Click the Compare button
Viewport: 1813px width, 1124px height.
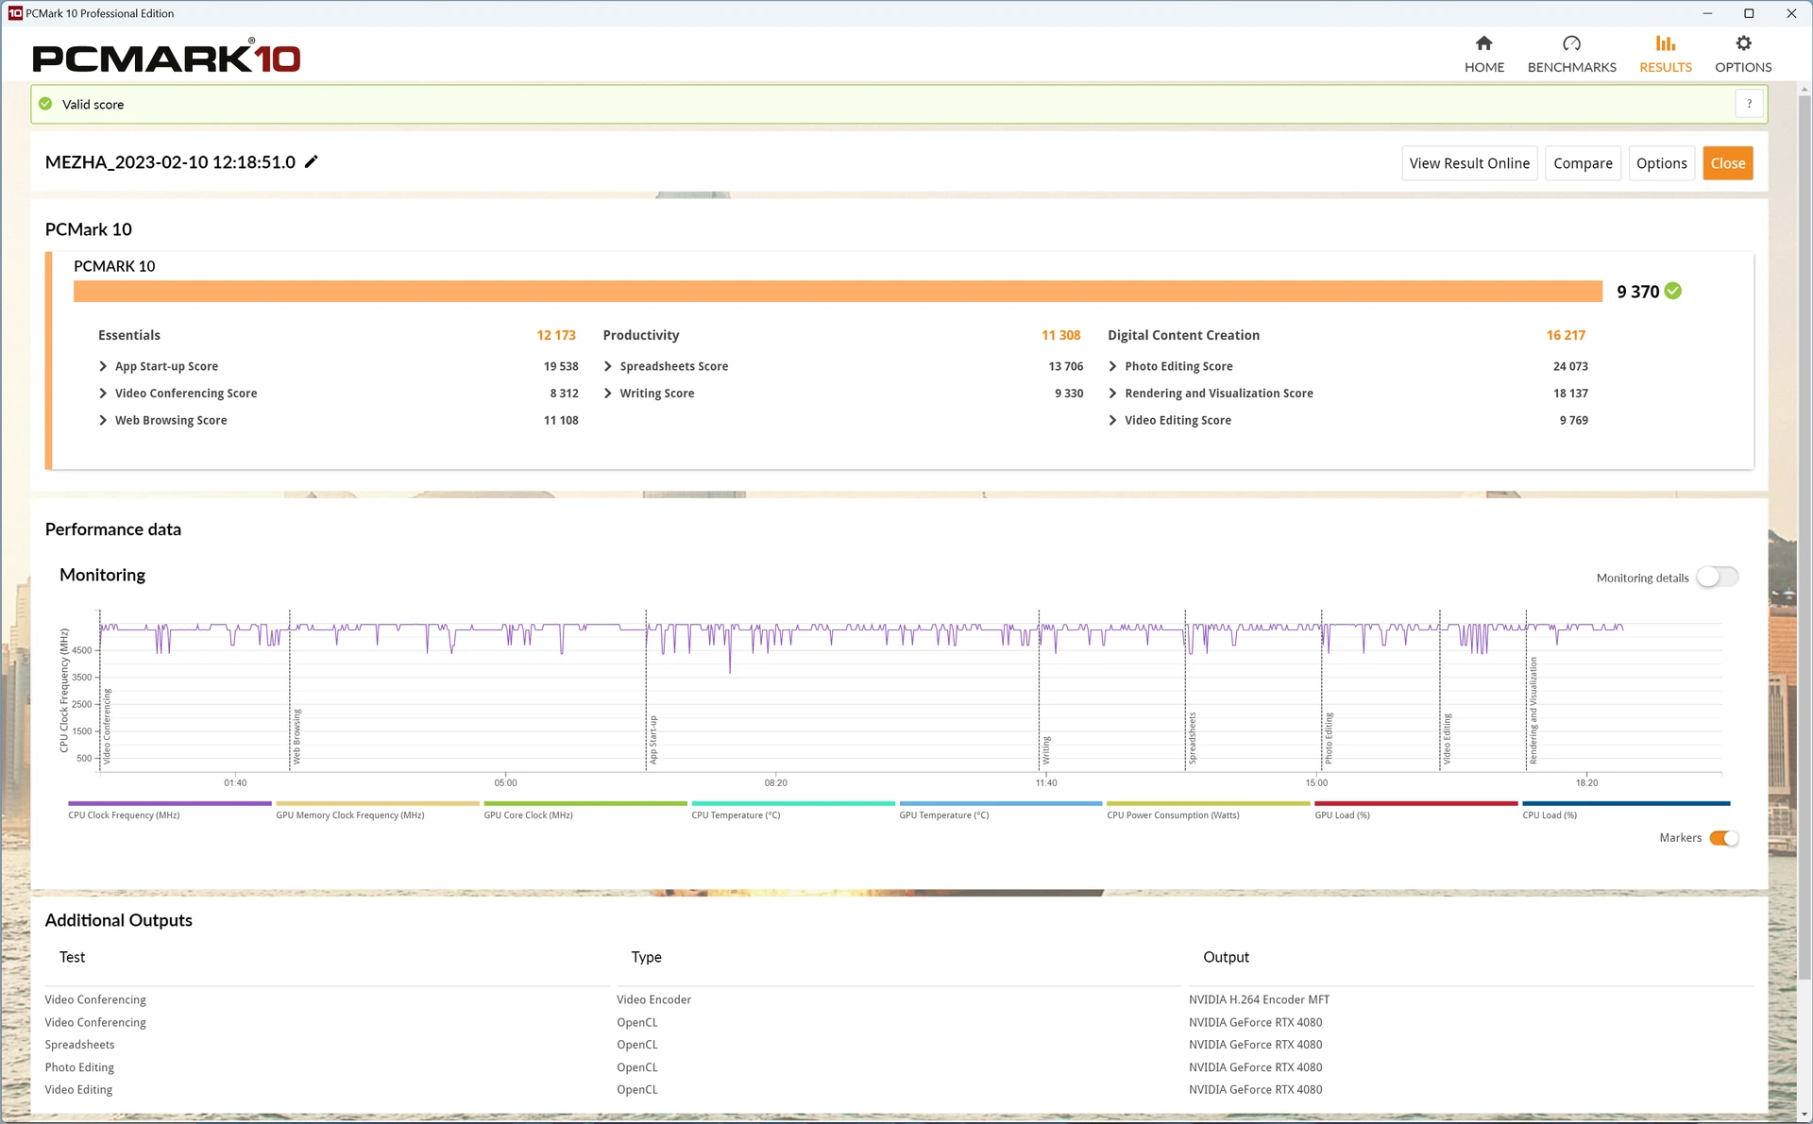[x=1583, y=163]
